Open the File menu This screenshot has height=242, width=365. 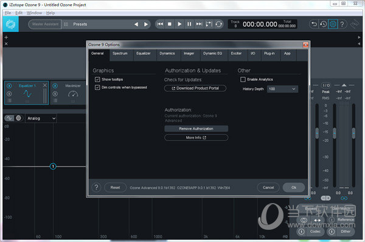pos(8,13)
